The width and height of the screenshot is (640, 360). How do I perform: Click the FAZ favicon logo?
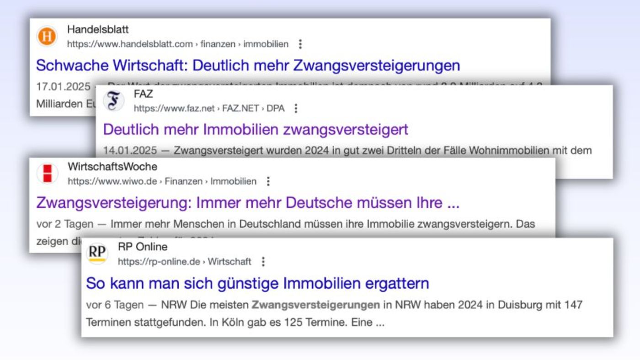[x=114, y=101]
